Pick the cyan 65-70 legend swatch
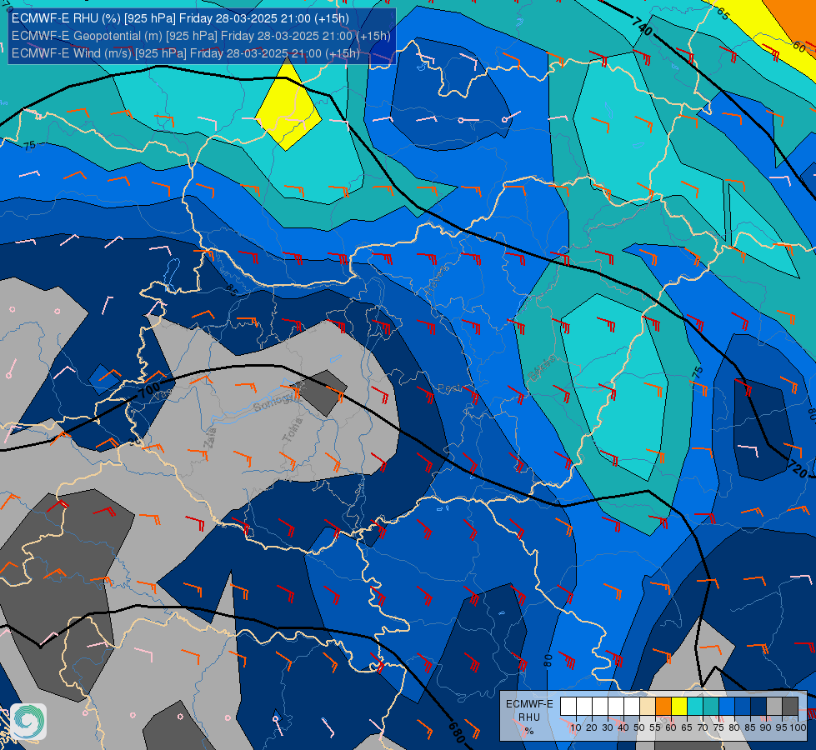The height and width of the screenshot is (750, 816). click(695, 707)
